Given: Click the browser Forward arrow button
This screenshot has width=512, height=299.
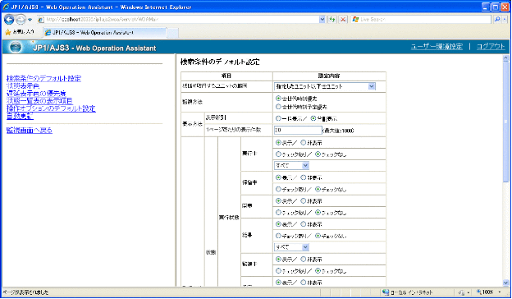Looking at the screenshot, I should pos(21,20).
